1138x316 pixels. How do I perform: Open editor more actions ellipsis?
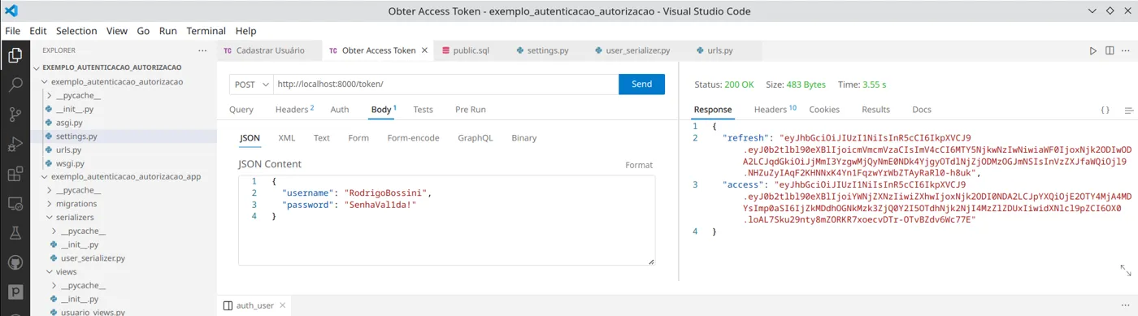(x=1127, y=50)
